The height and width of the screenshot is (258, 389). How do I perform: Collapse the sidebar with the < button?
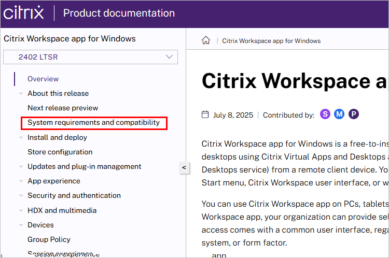point(184,167)
